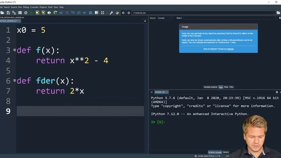
Task: Switch to the Plots tab
Action: click(x=226, y=87)
